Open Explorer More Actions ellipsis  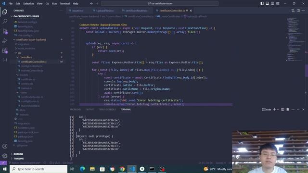click(x=62, y=11)
